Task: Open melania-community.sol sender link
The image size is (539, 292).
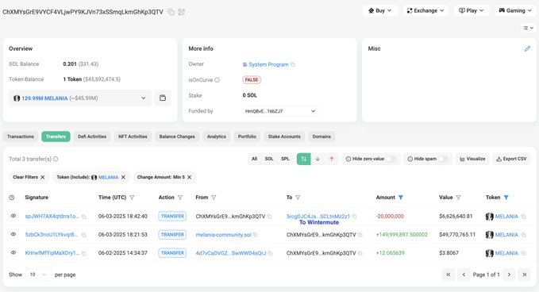Action: 223,235
